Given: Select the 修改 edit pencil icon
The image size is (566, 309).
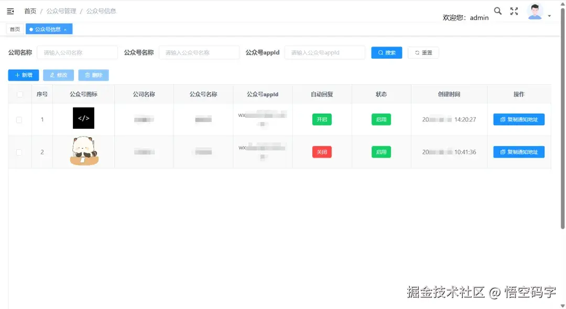Looking at the screenshot, I should click(51, 75).
